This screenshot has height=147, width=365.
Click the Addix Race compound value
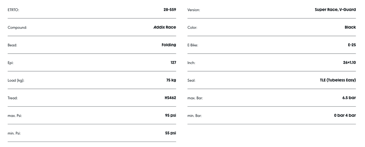pos(165,27)
